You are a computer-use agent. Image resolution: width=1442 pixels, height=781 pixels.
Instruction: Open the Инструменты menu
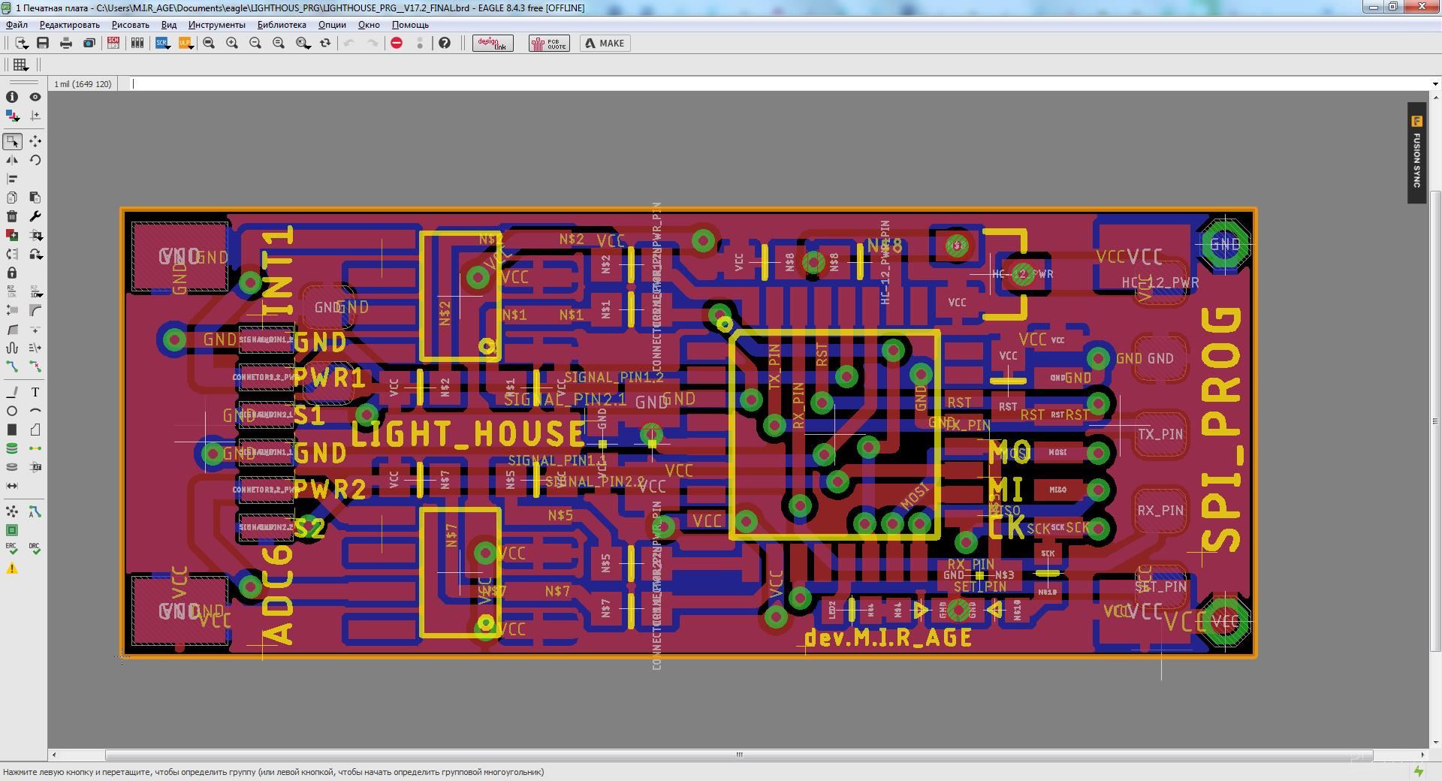(216, 25)
